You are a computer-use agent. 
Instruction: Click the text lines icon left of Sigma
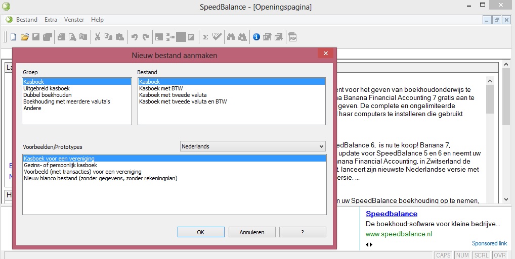191,37
